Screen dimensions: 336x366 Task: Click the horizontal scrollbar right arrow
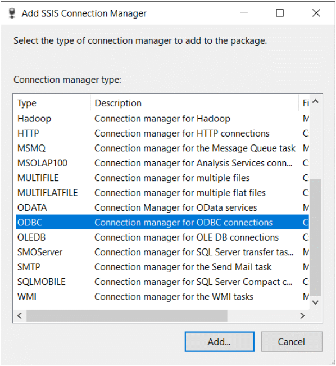pos(302,315)
